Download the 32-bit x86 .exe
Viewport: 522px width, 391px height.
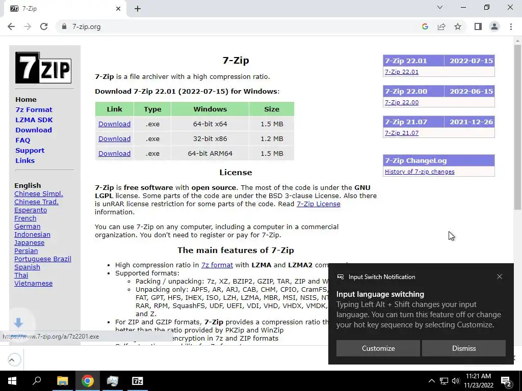pyautogui.click(x=114, y=138)
